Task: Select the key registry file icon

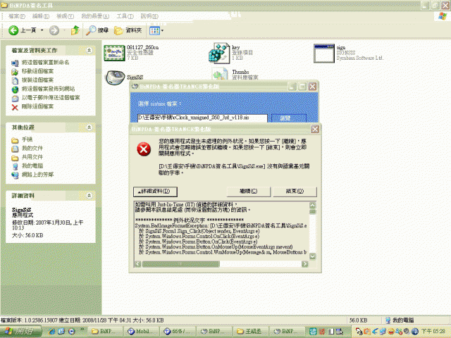Action: [219, 54]
